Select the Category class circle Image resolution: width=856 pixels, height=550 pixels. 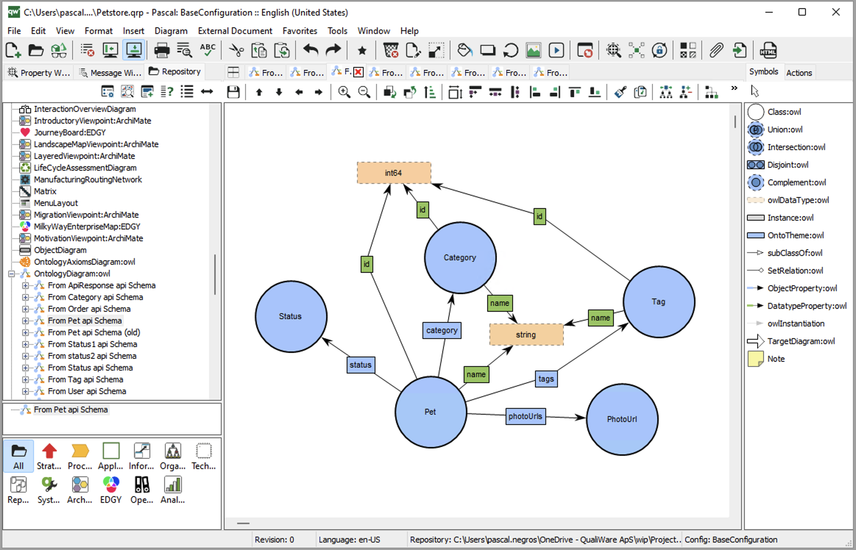[460, 257]
